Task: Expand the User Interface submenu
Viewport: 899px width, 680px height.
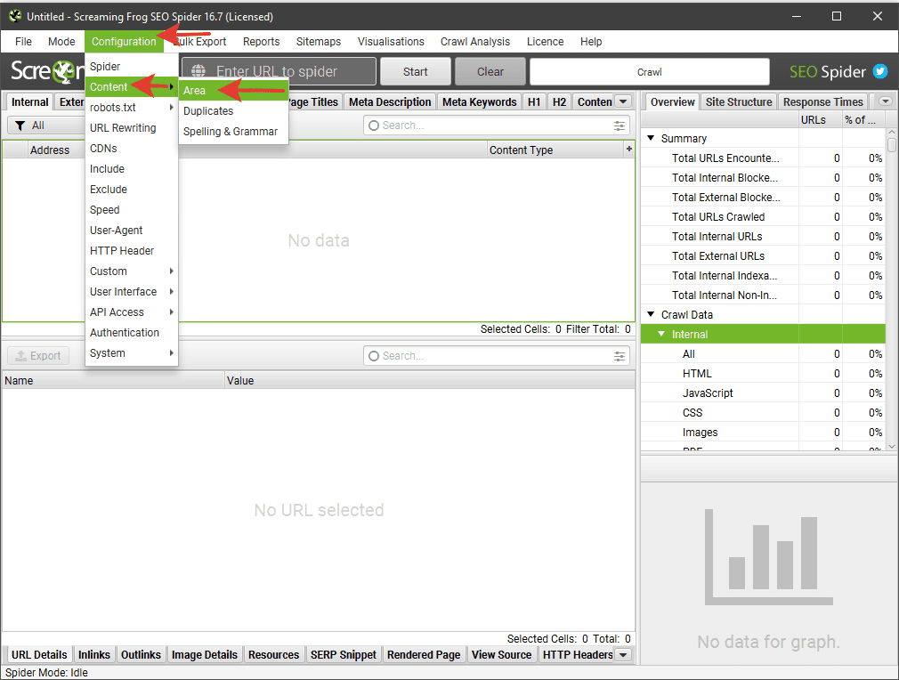Action: pyautogui.click(x=132, y=291)
